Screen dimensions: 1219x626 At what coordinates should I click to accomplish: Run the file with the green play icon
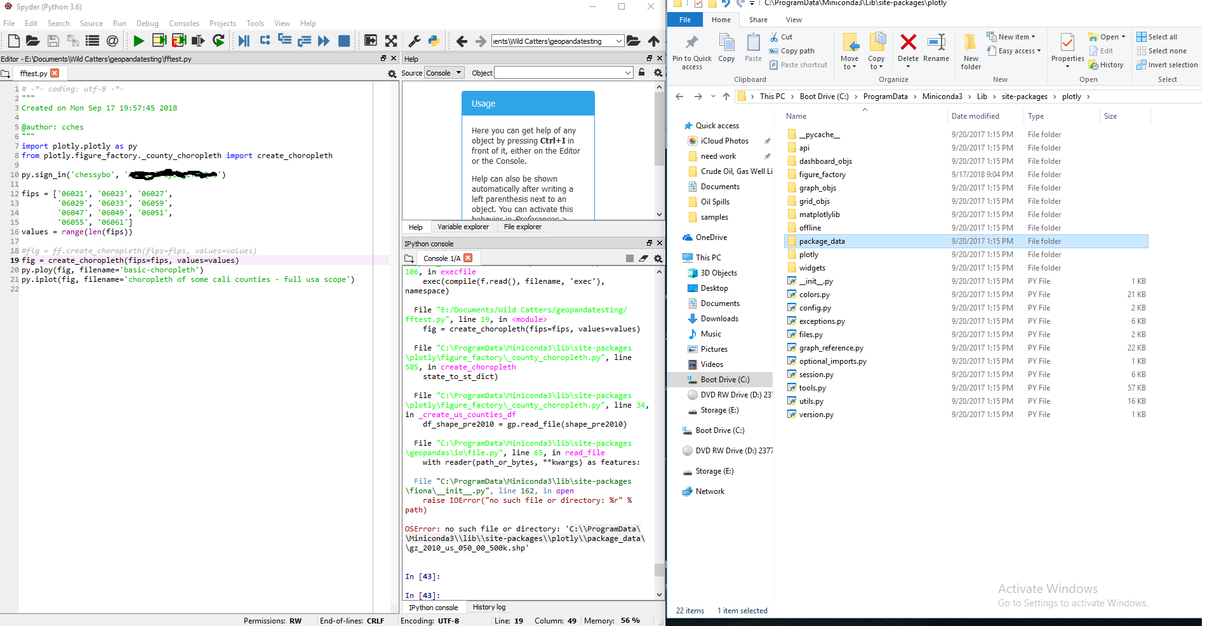[x=138, y=41]
